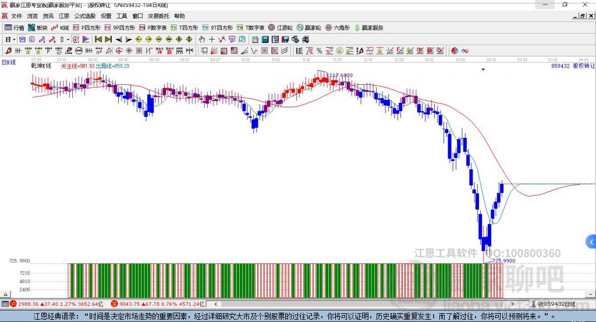
Task: Click the horizontal scrollbar right arrow
Action: 512,304
